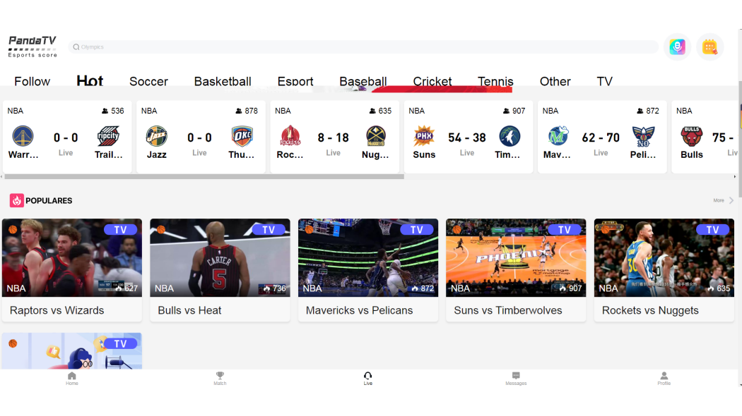Open the 54 - 38 live score
Screen dimensions: 742x416
[467, 138]
